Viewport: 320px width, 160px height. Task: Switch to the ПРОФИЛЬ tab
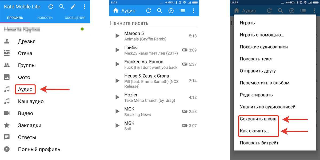click(x=15, y=18)
